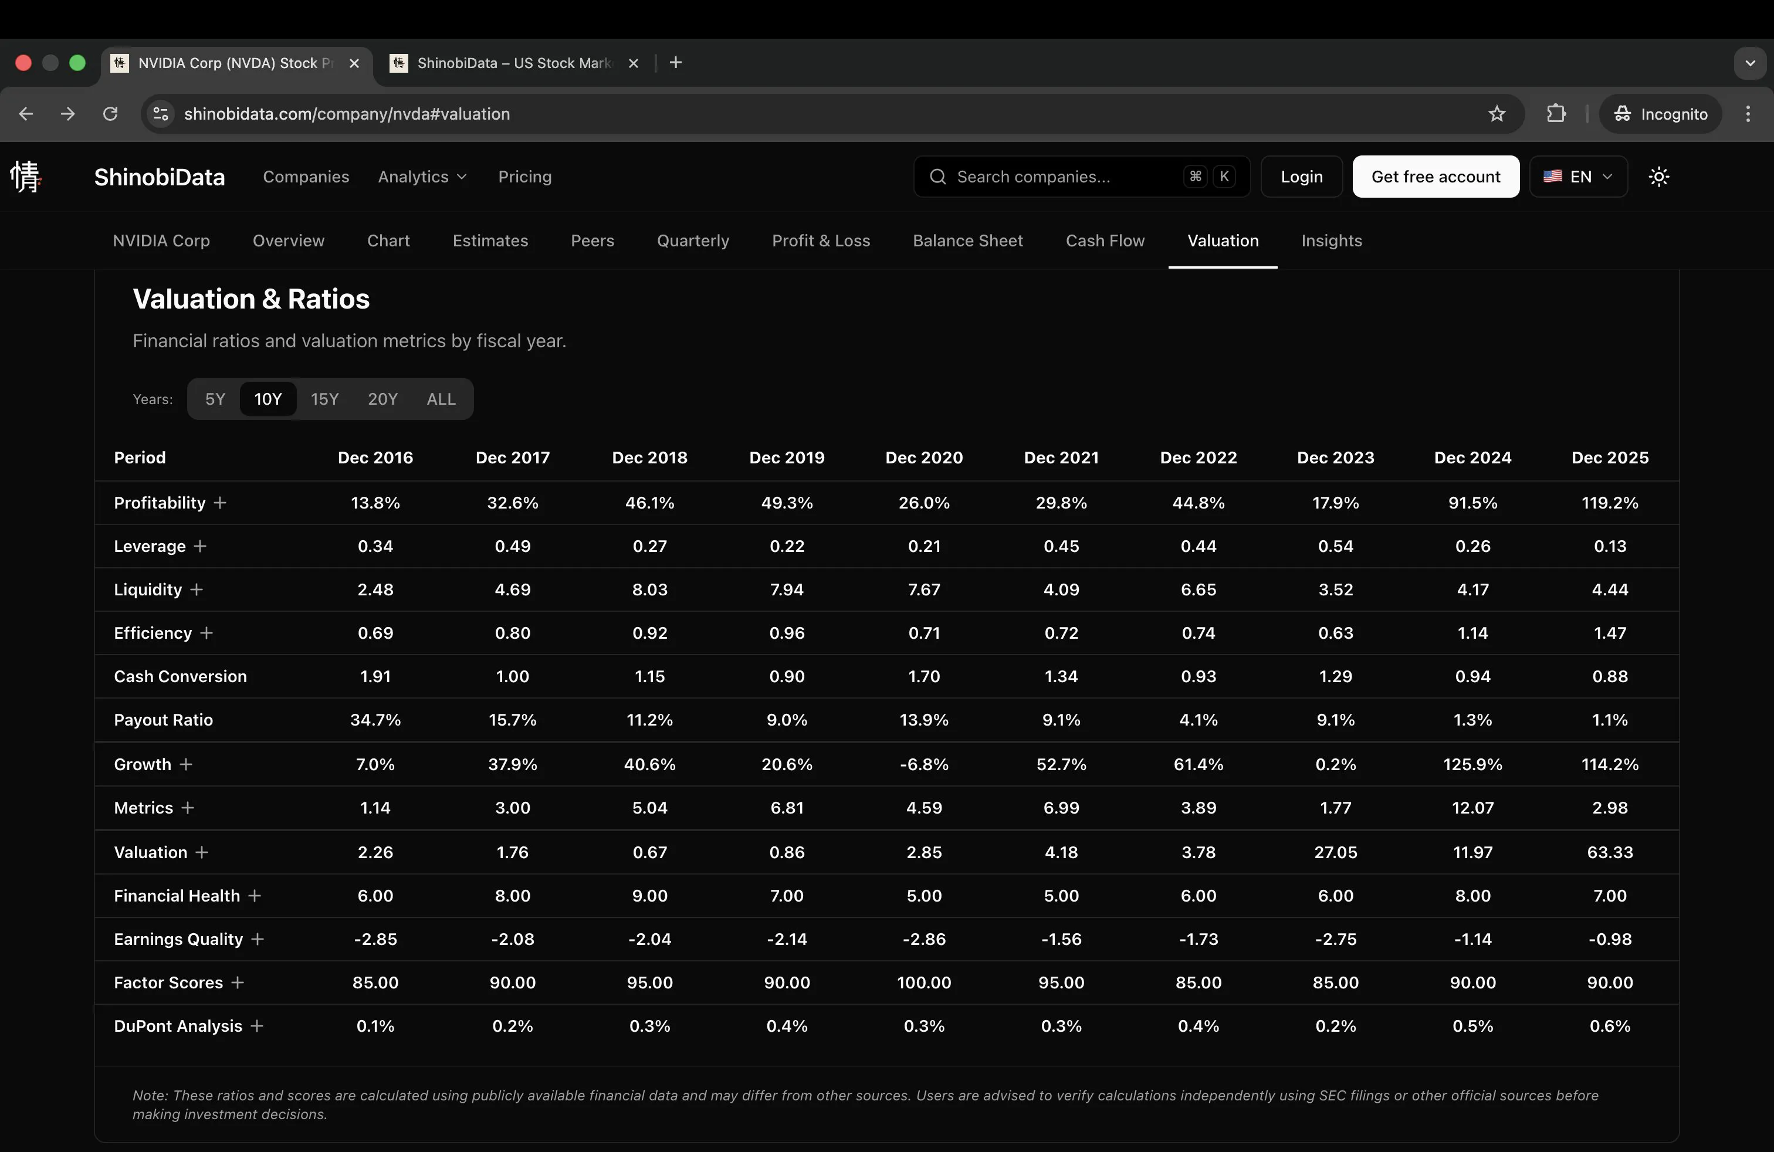Viewport: 1774px width, 1152px height.
Task: Switch to the Peers tab
Action: coord(593,240)
